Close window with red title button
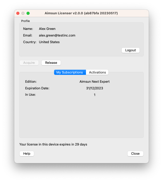The height and width of the screenshot is (182, 163). tap(18, 13)
